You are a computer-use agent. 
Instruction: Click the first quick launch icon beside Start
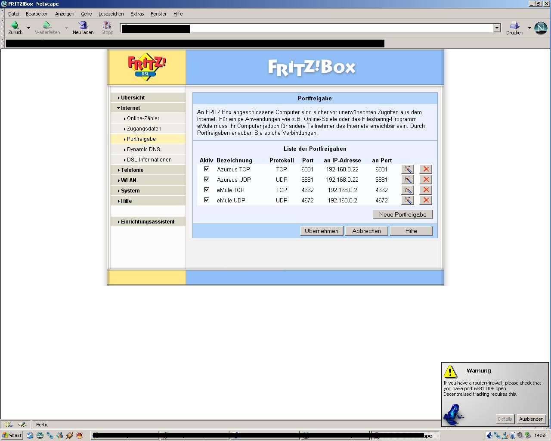30,435
